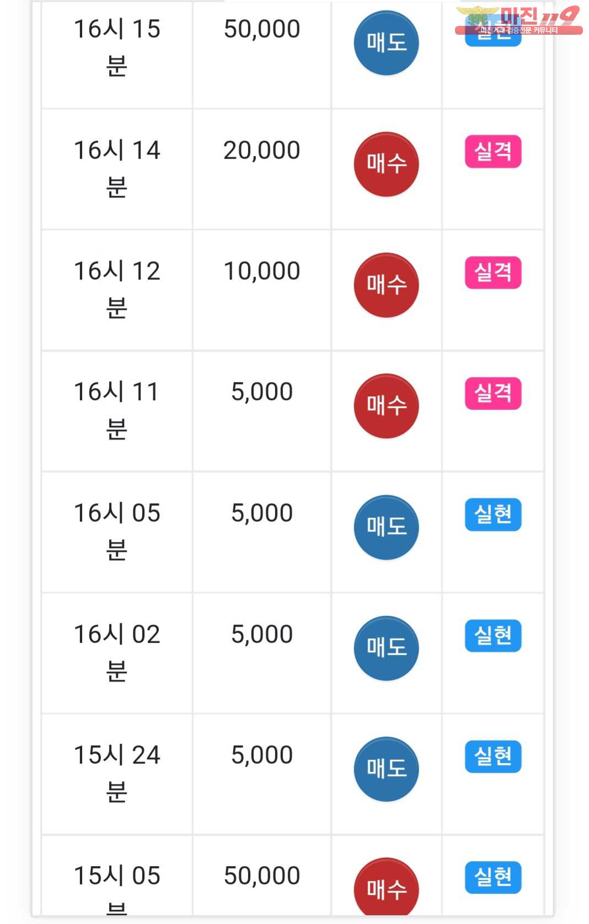The height and width of the screenshot is (924, 589).
Task: Click the pink 실격 badge for 20,000 row
Action: coord(493,152)
